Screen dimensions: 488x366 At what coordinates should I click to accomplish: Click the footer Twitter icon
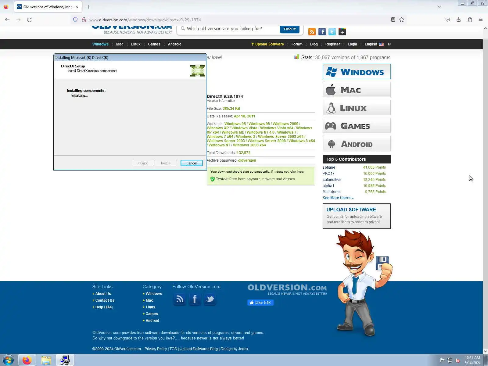pos(210,299)
